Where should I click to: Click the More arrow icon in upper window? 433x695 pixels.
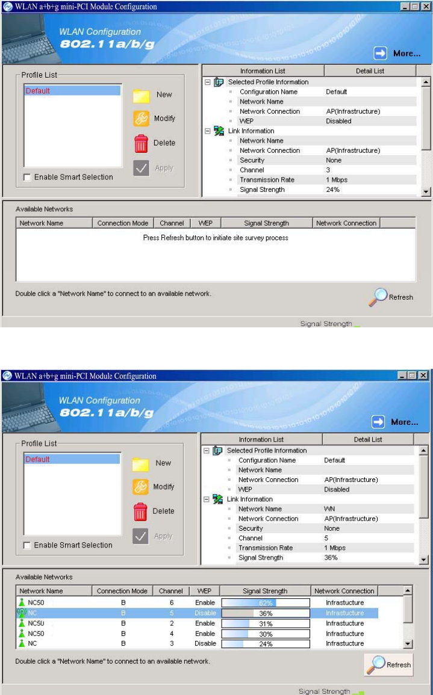[x=380, y=53]
